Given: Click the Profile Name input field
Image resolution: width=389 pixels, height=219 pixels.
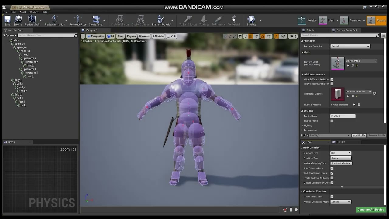Looking at the screenshot, I should pyautogui.click(x=343, y=116).
